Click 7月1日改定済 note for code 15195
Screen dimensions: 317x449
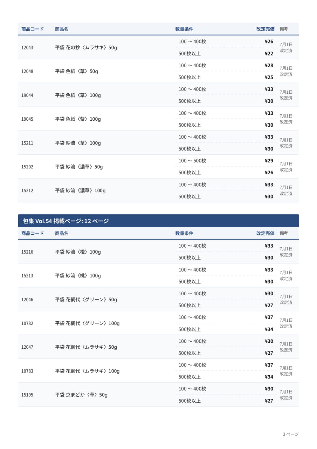(286, 395)
